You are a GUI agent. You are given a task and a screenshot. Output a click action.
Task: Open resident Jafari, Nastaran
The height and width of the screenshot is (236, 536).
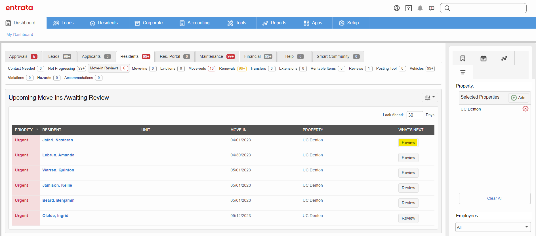coord(58,140)
